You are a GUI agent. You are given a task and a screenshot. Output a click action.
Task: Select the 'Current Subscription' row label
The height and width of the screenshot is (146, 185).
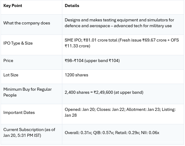coord(29,130)
